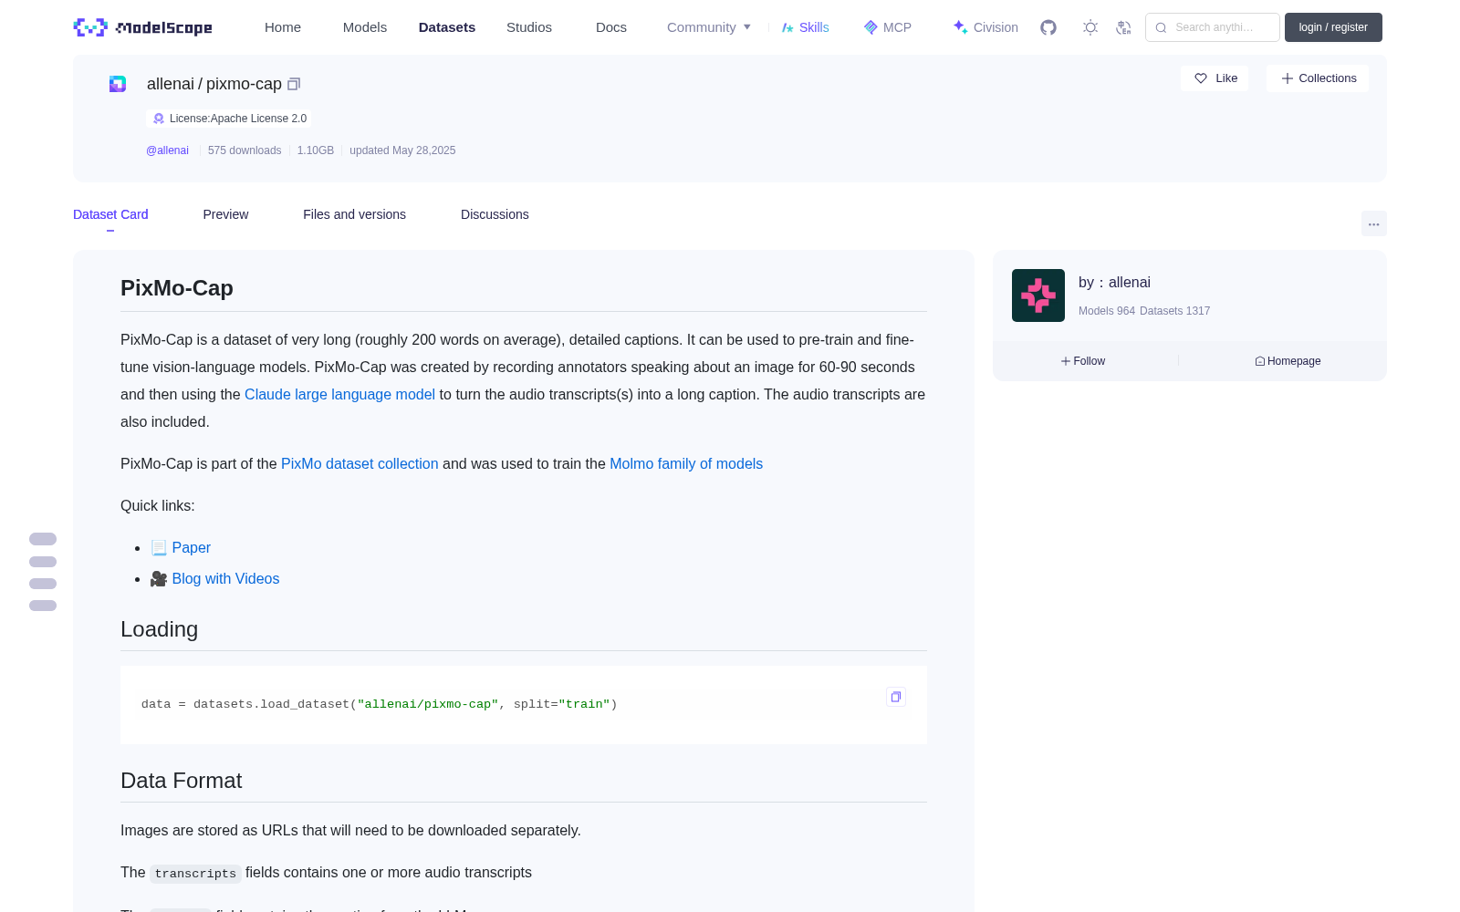Click the ModelScope logo
Screen dimensions: 1460x912
[x=143, y=27]
